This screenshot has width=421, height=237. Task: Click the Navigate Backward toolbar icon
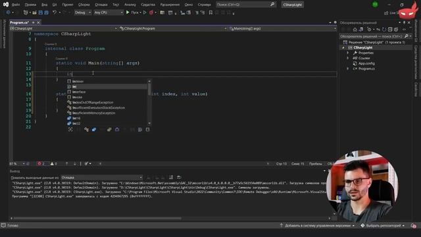point(8,13)
